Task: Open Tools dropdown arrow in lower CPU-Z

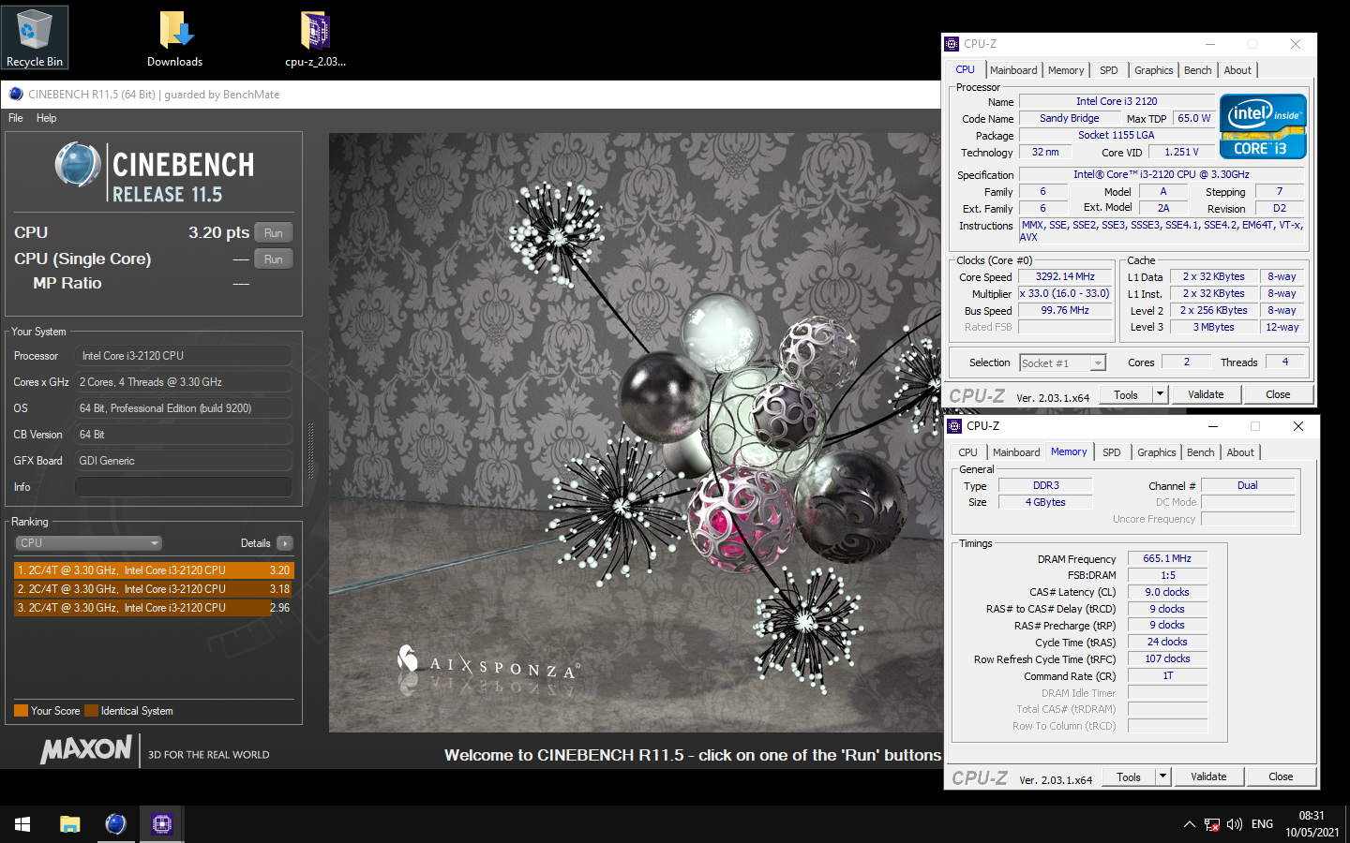Action: [1162, 777]
